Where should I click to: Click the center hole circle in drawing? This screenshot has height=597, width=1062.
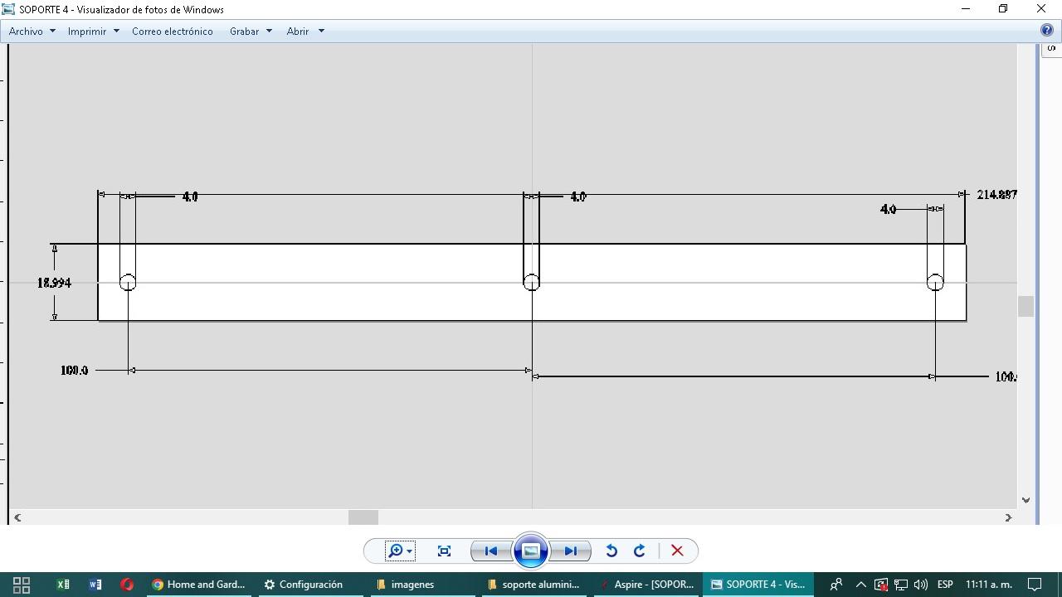click(532, 283)
